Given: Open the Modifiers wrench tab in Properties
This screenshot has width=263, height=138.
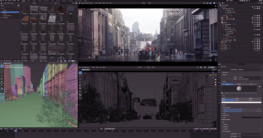Looking at the screenshot, I should pos(219,88).
